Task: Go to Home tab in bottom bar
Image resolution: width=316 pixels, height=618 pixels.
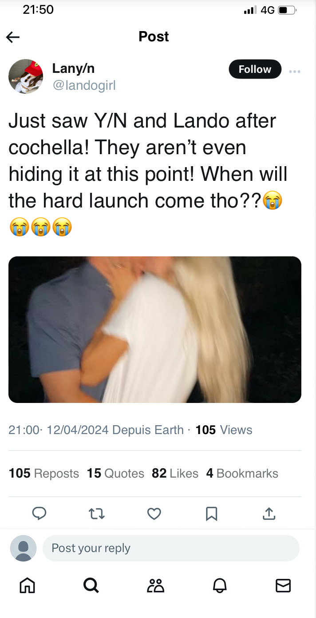Action: pos(27,586)
